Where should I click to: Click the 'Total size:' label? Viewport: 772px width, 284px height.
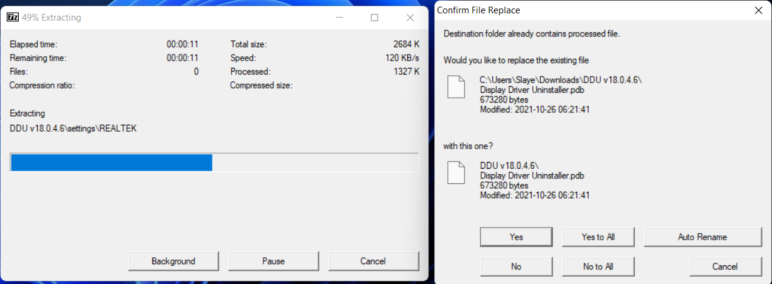pyautogui.click(x=248, y=44)
